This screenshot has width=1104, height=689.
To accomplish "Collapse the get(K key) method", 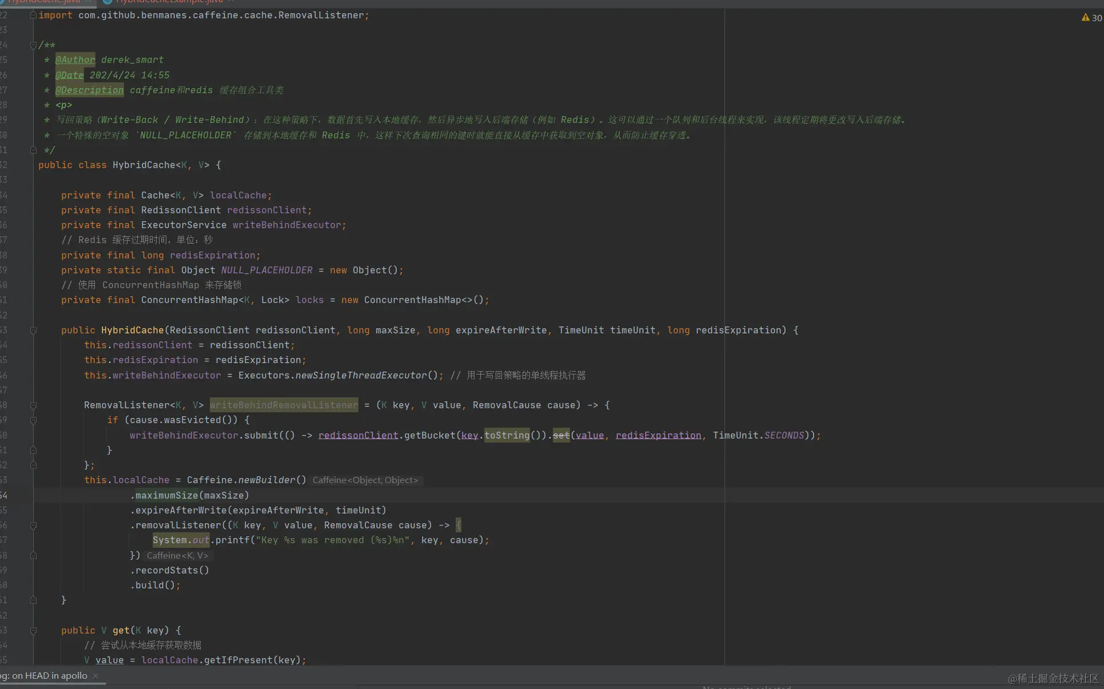I will click(33, 631).
